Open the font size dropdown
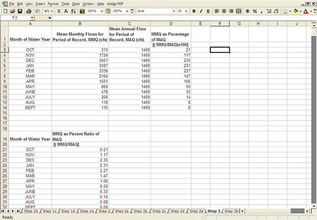 (186, 11)
